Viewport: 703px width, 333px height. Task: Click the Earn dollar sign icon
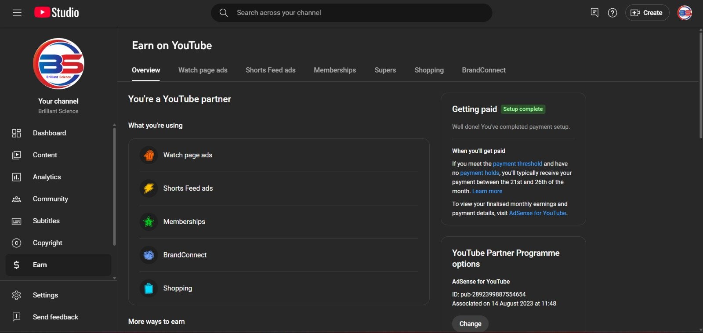pos(16,265)
